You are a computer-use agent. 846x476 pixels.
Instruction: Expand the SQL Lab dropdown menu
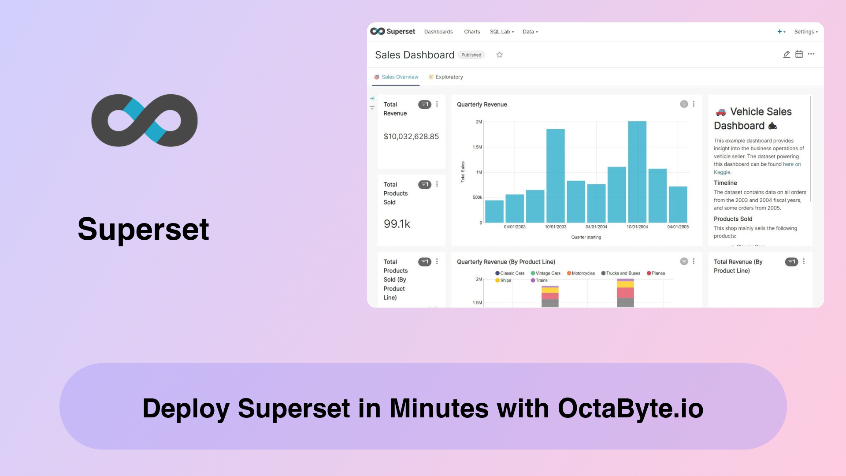501,31
